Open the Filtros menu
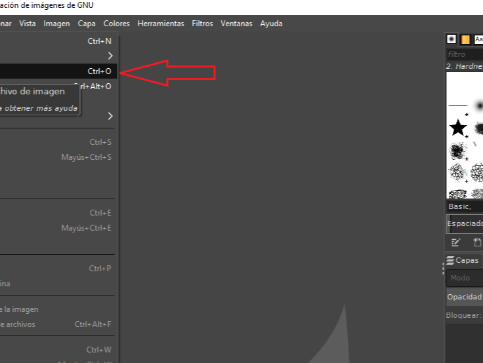Viewport: 483px width, 363px height. (x=202, y=24)
